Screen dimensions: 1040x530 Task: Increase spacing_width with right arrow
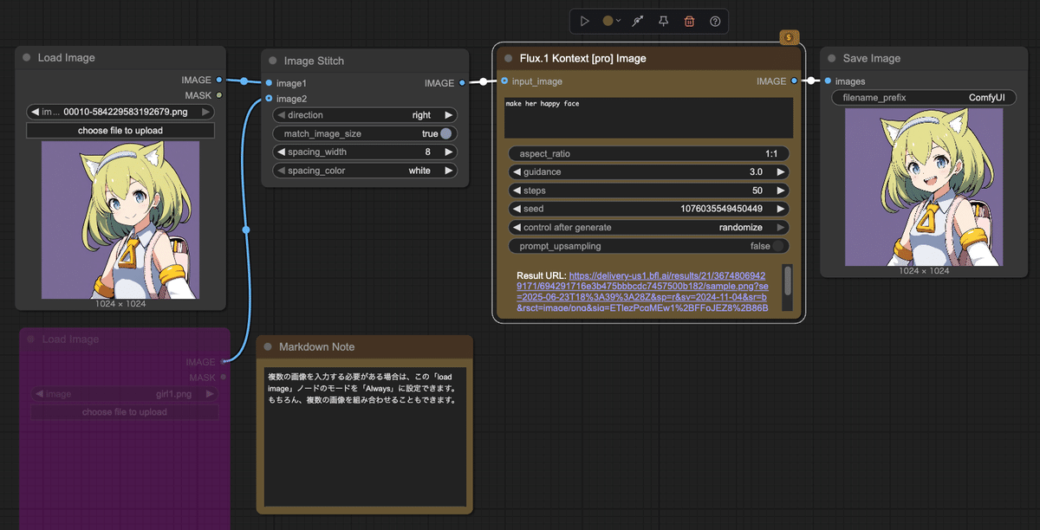click(x=449, y=152)
